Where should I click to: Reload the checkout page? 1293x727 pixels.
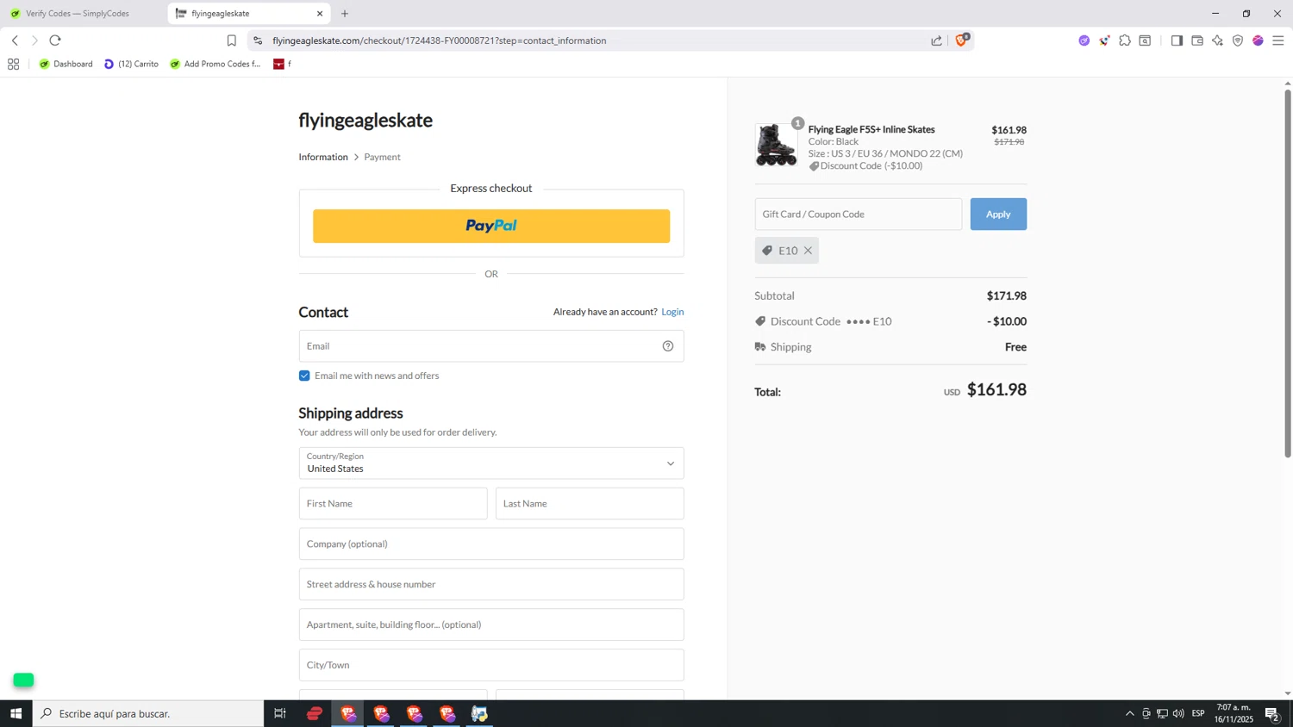pyautogui.click(x=55, y=40)
